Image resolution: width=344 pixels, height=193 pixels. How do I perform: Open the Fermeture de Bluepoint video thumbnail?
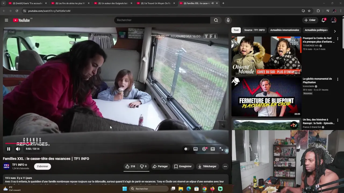click(266, 97)
